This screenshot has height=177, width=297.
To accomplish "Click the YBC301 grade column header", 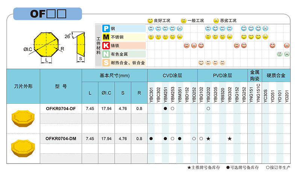I will [151, 95].
